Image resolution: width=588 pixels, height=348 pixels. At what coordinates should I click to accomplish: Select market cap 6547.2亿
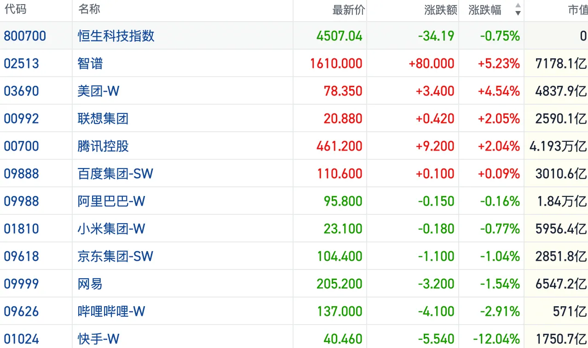561,284
